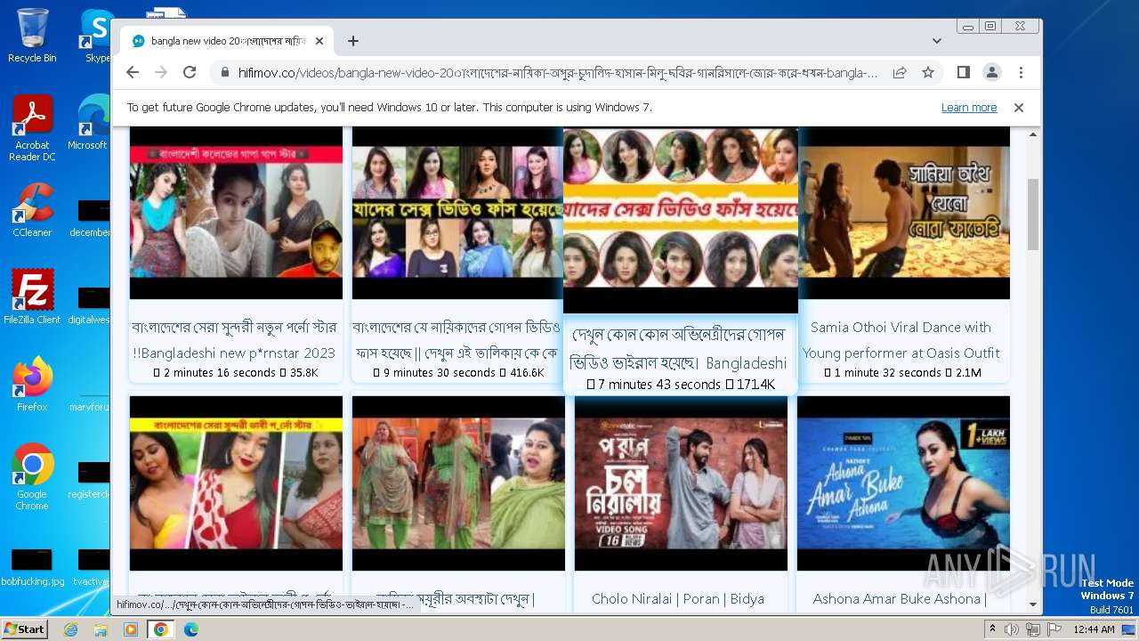Viewport: 1139px width, 641px height.
Task: Open the title link ending in Bangladeshi
Action: [x=679, y=349]
